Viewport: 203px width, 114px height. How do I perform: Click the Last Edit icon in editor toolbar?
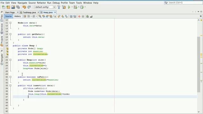(x=25, y=16)
